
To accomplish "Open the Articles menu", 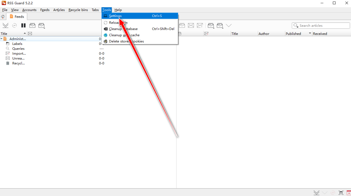I will (x=59, y=10).
